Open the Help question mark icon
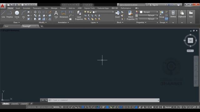 (178, 5)
